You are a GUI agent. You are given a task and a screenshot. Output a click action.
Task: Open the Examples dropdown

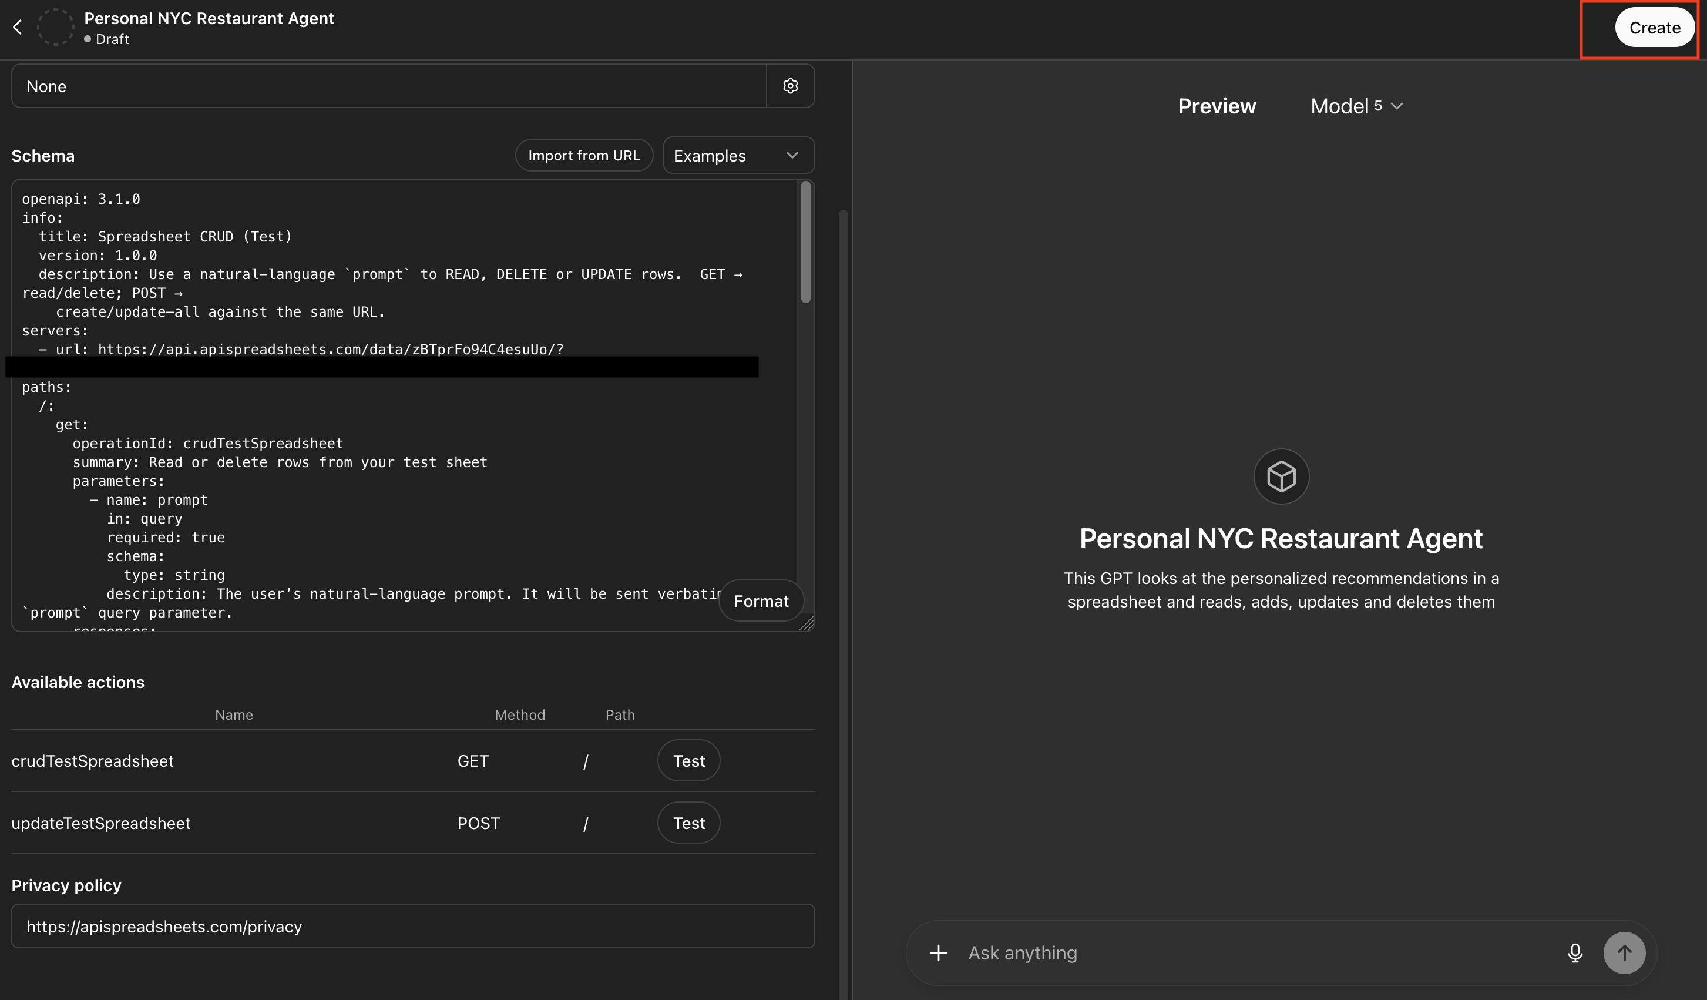(x=738, y=155)
